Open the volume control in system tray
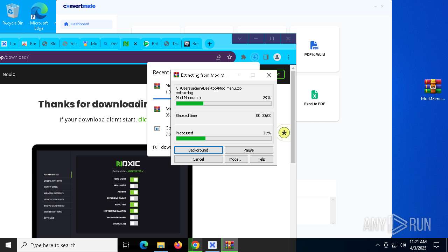The height and width of the screenshot is (252, 448). [x=403, y=245]
